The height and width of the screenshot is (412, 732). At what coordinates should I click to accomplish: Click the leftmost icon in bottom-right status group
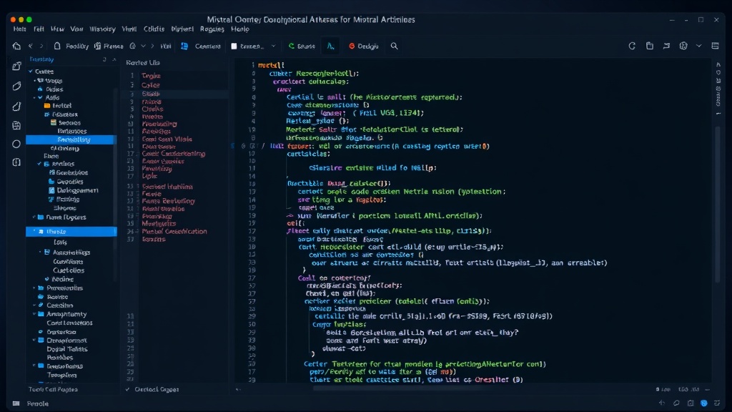(x=662, y=403)
